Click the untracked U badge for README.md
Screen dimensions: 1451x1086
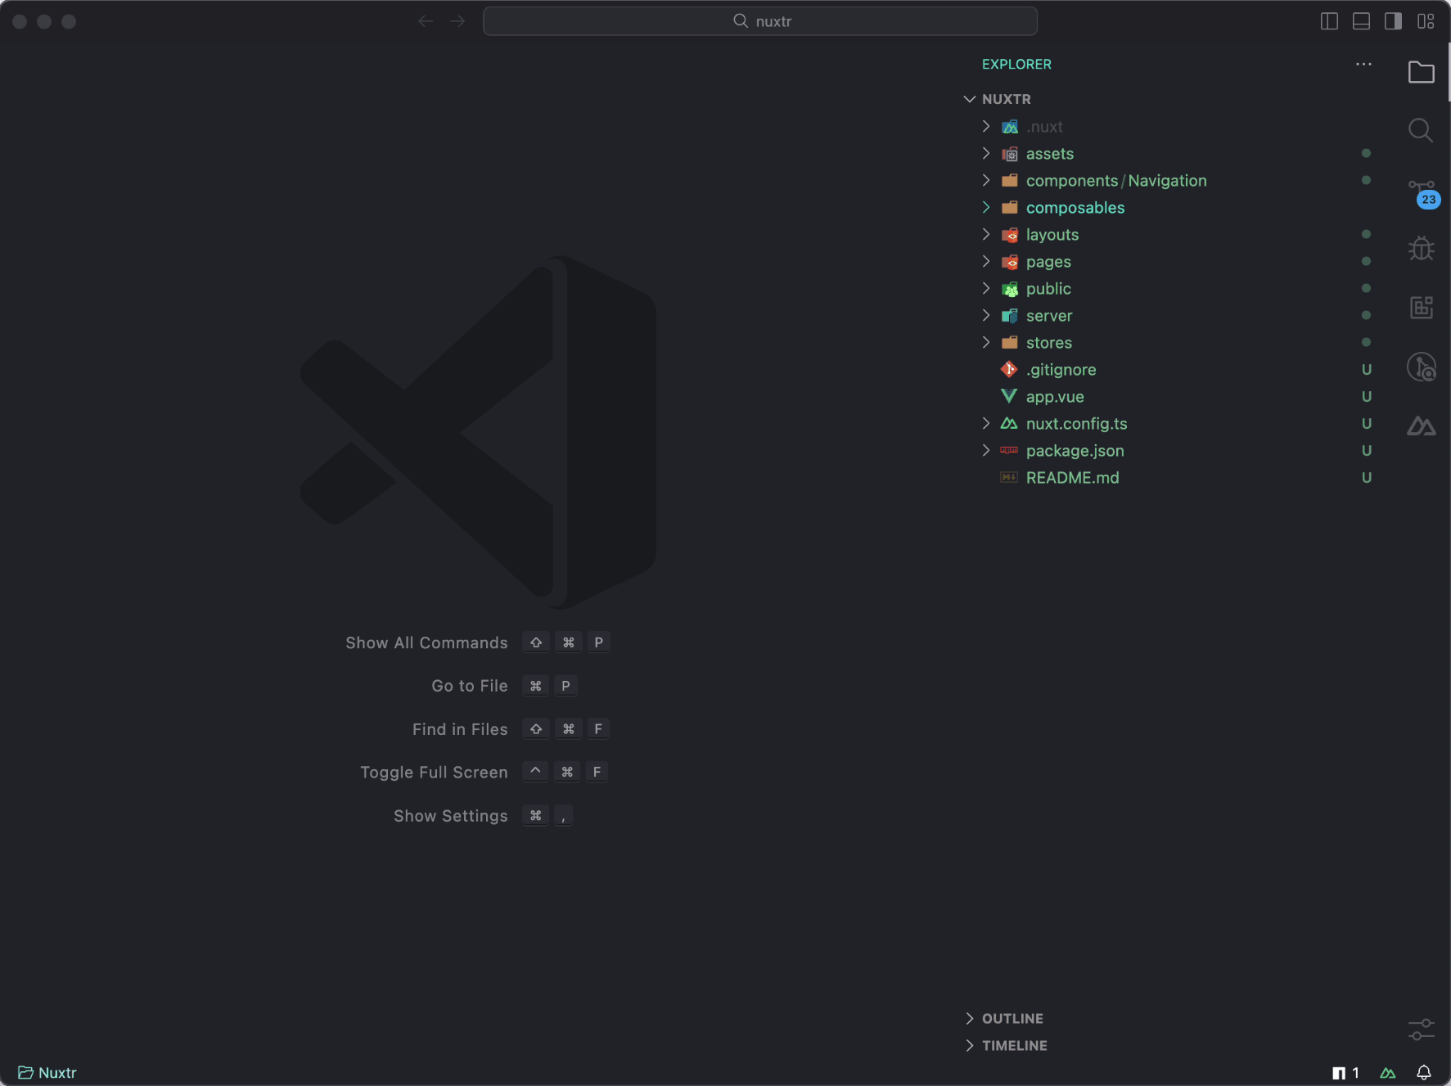1366,477
